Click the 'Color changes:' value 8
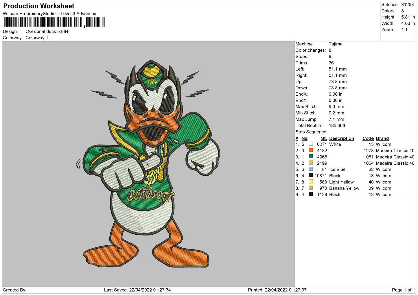 point(330,50)
